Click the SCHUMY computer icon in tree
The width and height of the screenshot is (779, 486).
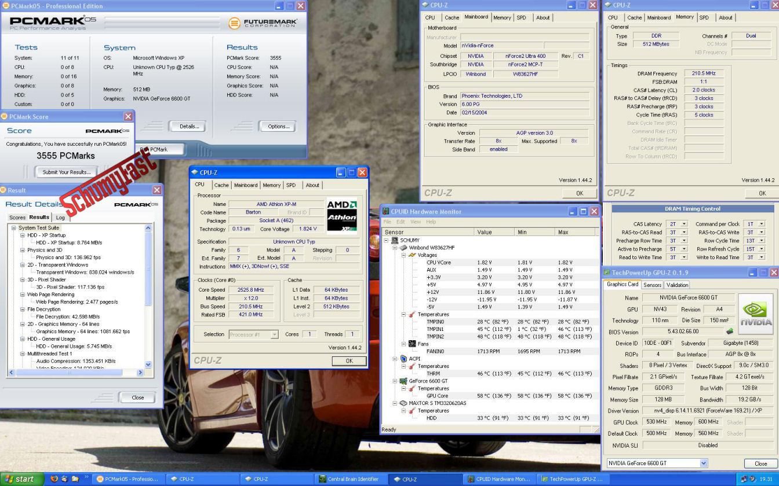395,240
